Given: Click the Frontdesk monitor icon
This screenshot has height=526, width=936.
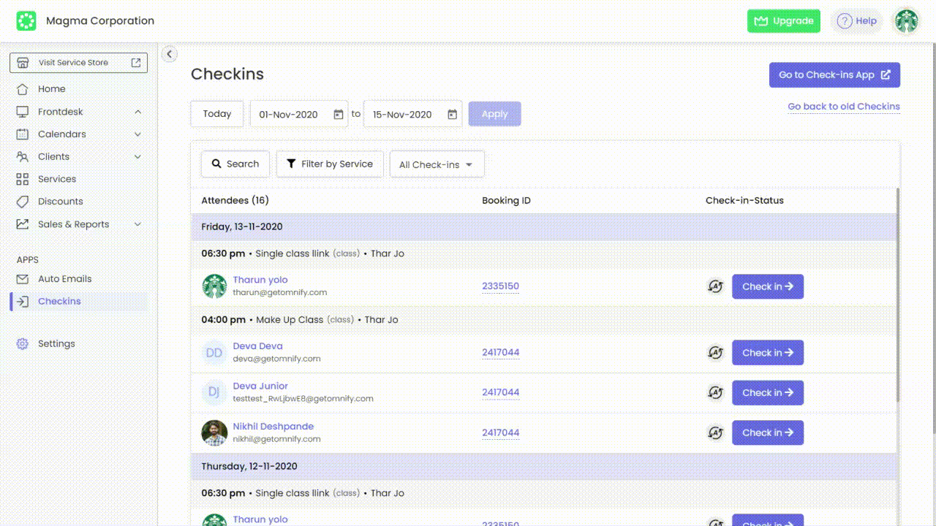Looking at the screenshot, I should [23, 112].
